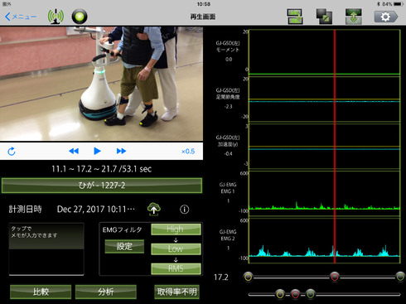Toggle the High EMG filter
The height and width of the screenshot is (304, 406).
click(176, 229)
